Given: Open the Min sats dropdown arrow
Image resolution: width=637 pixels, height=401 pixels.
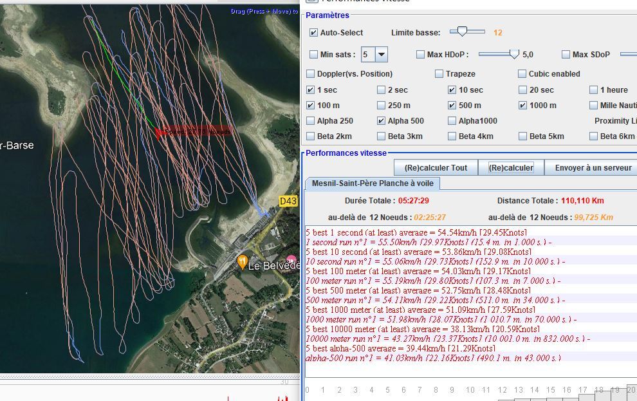Looking at the screenshot, I should click(381, 55).
